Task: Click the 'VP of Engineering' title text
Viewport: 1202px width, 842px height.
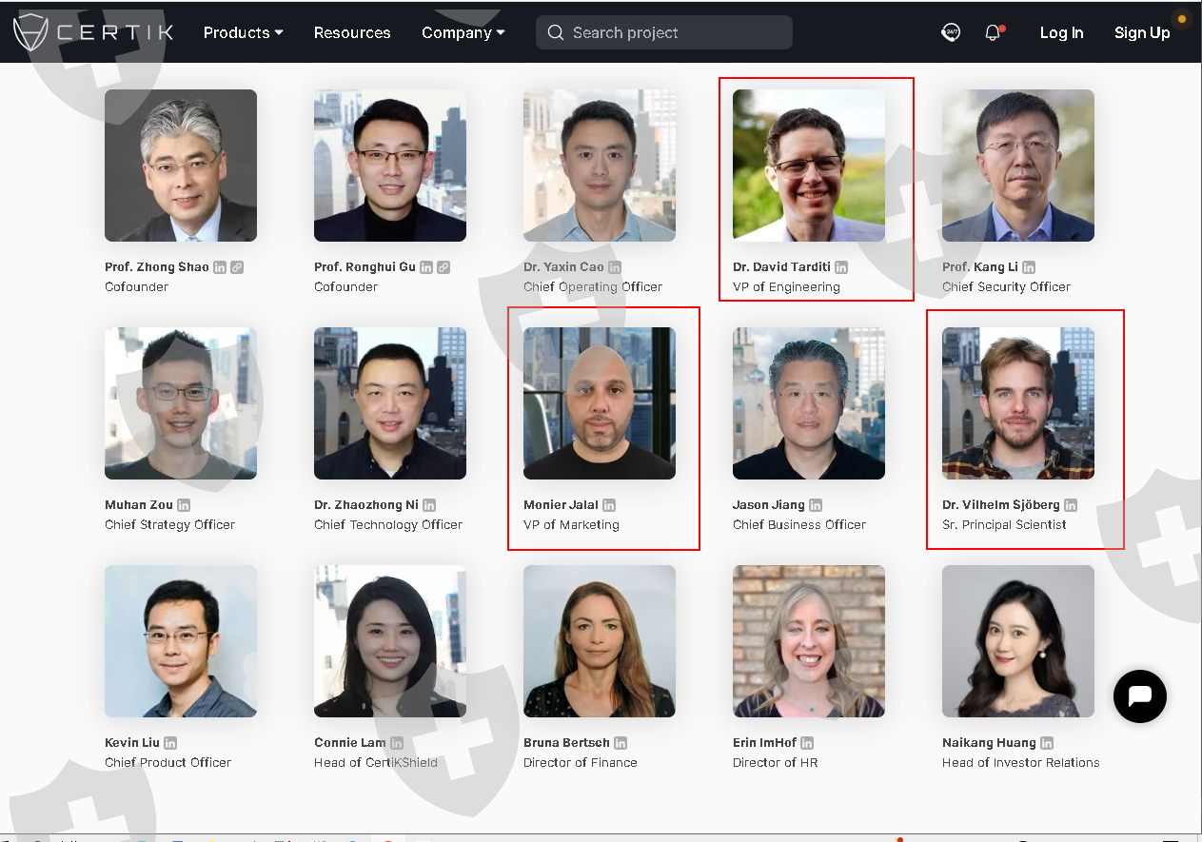Action: (786, 287)
